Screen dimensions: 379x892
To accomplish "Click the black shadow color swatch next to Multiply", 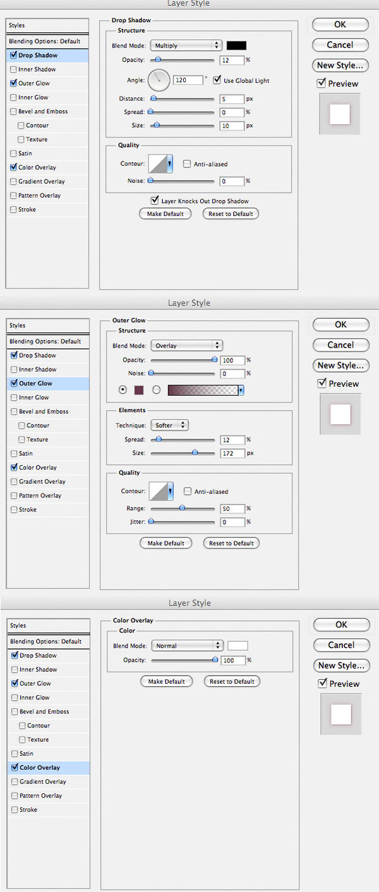I will [x=237, y=46].
